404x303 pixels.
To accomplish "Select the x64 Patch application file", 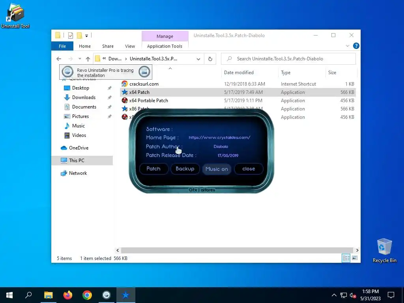I will (x=238, y=92).
